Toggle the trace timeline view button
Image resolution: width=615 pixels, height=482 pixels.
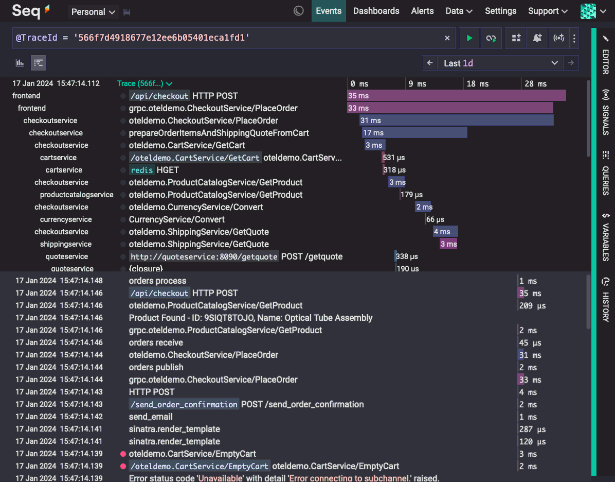39,62
